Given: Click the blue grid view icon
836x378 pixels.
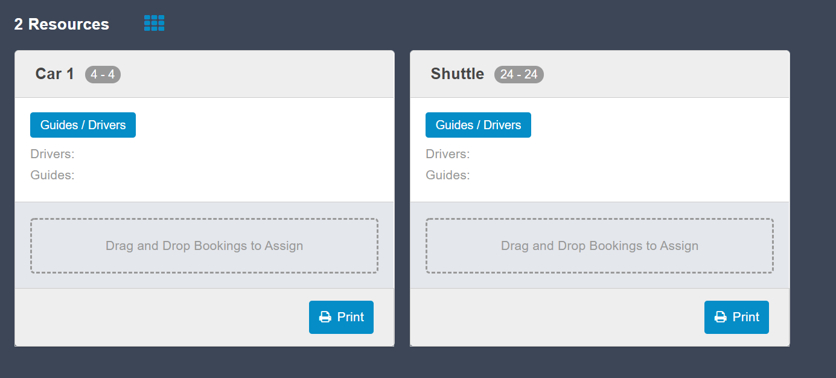Looking at the screenshot, I should pos(154,24).
